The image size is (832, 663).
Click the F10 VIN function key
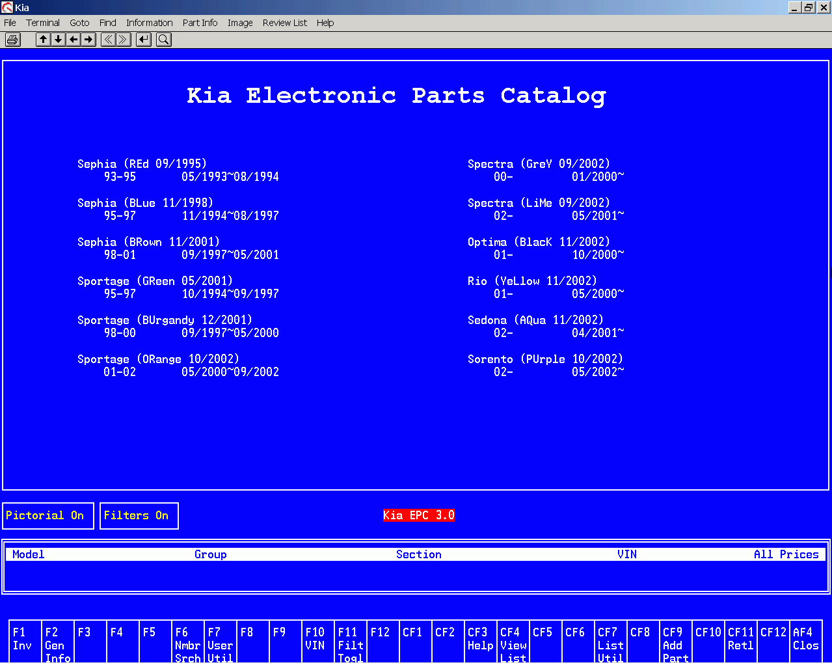[x=318, y=642]
